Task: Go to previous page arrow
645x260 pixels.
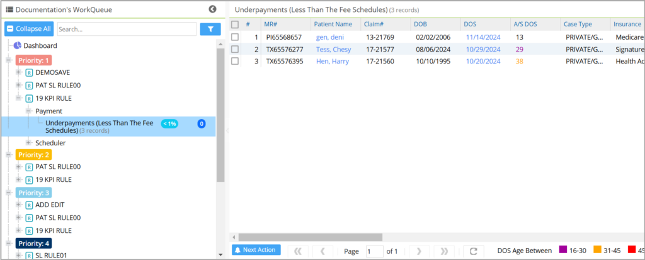Action: [323, 251]
